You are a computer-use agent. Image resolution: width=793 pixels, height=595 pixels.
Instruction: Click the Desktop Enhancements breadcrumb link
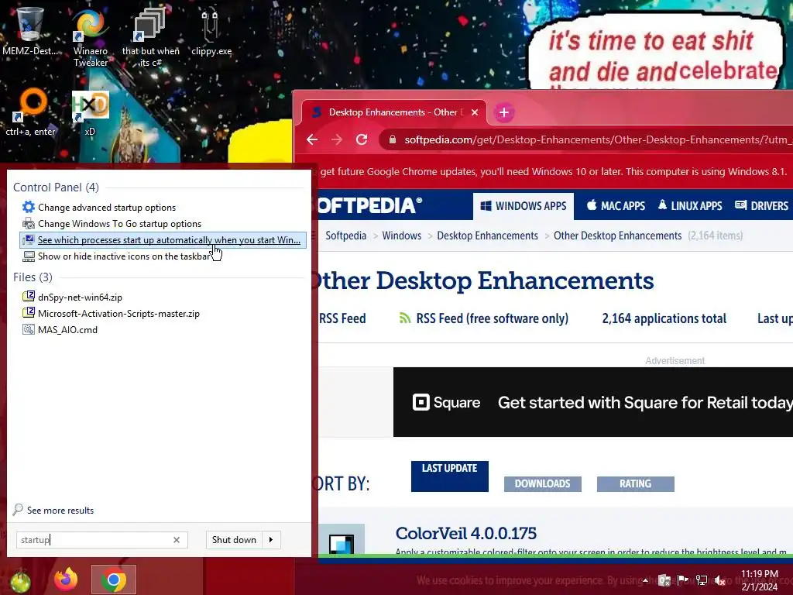488,236
